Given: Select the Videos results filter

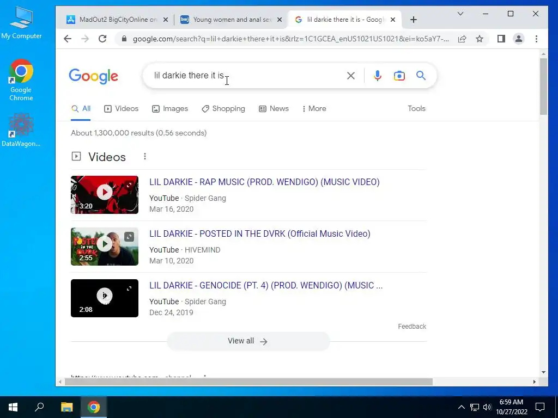Looking at the screenshot, I should click(x=121, y=108).
